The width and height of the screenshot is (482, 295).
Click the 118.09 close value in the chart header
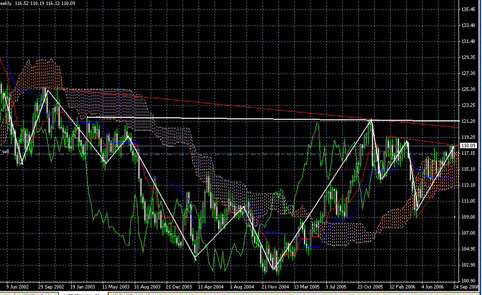68,3
